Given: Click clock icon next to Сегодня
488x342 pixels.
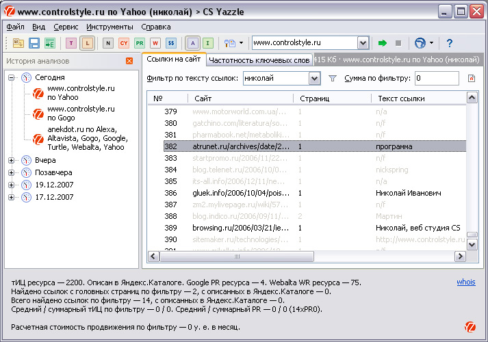Looking at the screenshot, I should pyautogui.click(x=26, y=77).
